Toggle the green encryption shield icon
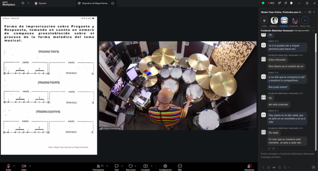 pyautogui.click(x=263, y=3)
